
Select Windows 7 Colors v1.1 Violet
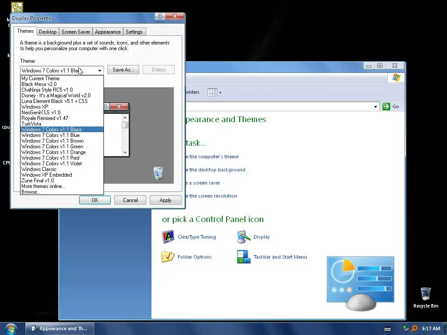click(x=62, y=164)
